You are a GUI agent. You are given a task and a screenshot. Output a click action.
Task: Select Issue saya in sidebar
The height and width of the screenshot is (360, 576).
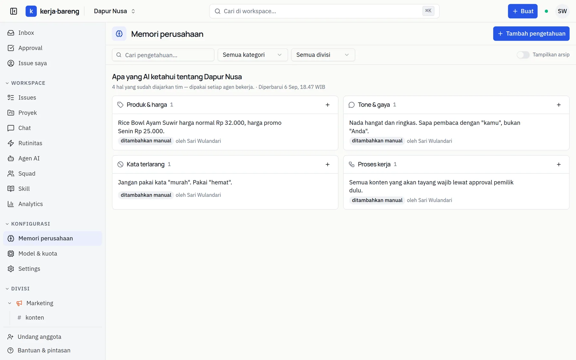[x=52, y=63]
